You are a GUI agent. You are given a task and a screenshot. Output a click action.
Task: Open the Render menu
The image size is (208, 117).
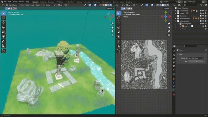tap(15, 2)
